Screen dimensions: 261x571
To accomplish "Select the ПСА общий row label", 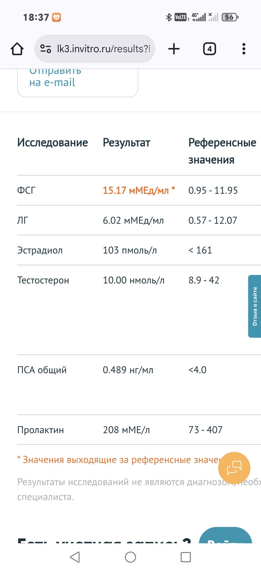I will pyautogui.click(x=42, y=370).
